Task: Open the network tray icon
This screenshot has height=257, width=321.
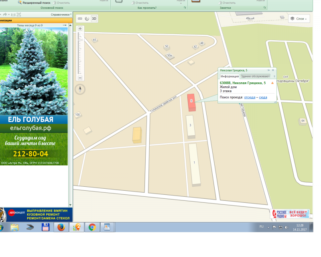Action: coord(280,227)
